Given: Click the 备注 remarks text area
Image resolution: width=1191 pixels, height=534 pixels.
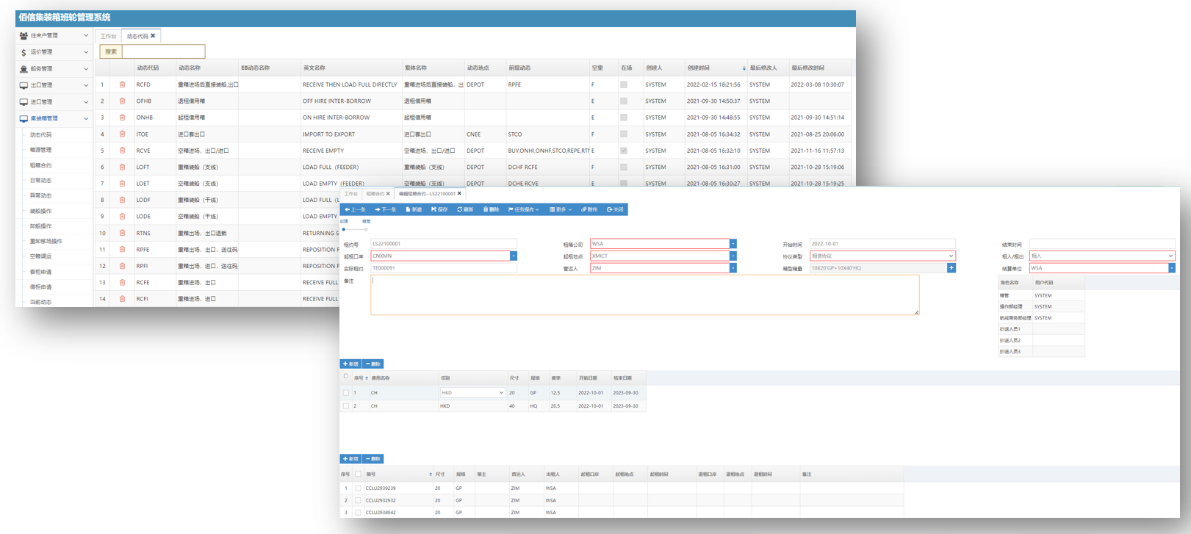Looking at the screenshot, I should 644,295.
